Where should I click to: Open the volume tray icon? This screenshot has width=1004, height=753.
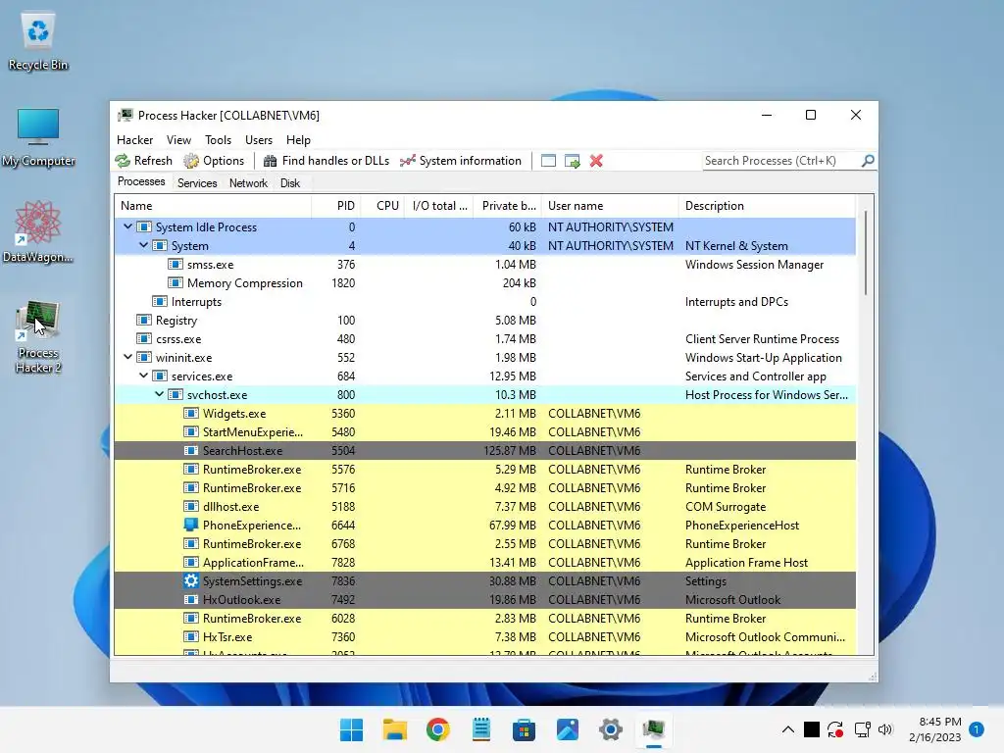click(x=885, y=729)
